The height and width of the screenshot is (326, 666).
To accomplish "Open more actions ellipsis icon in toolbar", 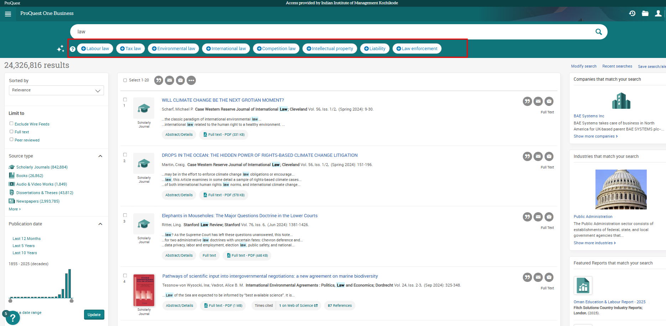I will pyautogui.click(x=191, y=81).
